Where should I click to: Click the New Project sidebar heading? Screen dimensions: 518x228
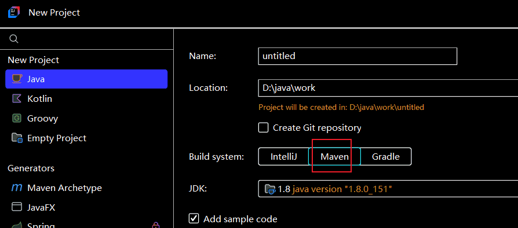tap(34, 60)
